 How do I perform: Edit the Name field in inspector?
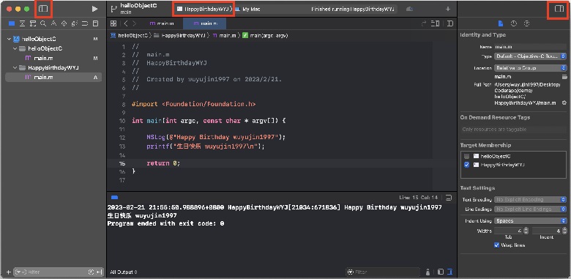[x=531, y=47]
